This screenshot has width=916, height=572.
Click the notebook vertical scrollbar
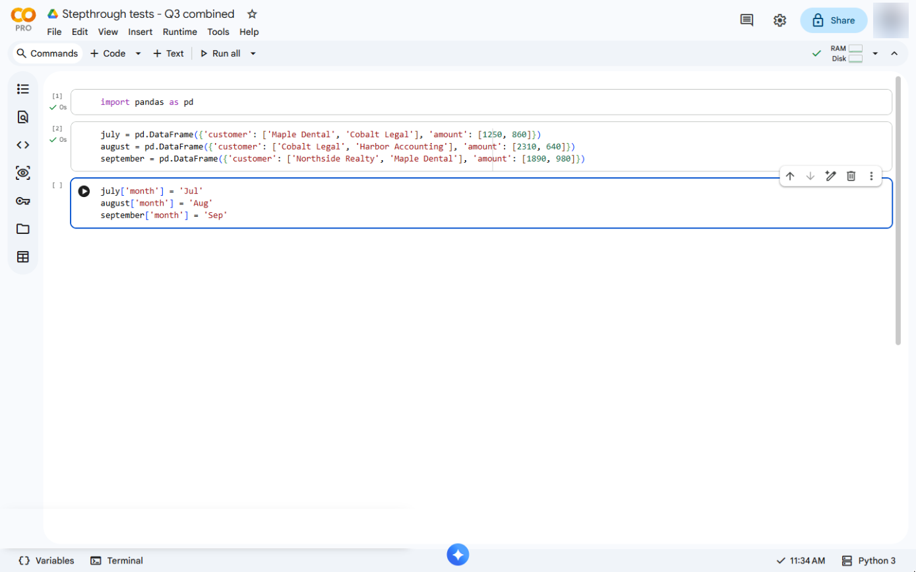(898, 211)
